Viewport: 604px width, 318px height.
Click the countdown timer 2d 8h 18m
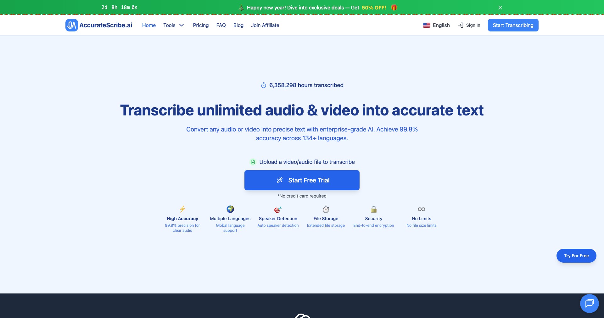[x=120, y=7]
